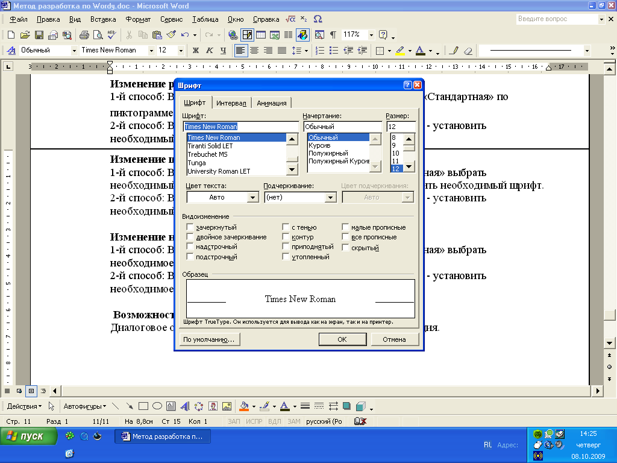Click the numbered list icon
Image resolution: width=617 pixels, height=463 pixels.
tap(319, 51)
